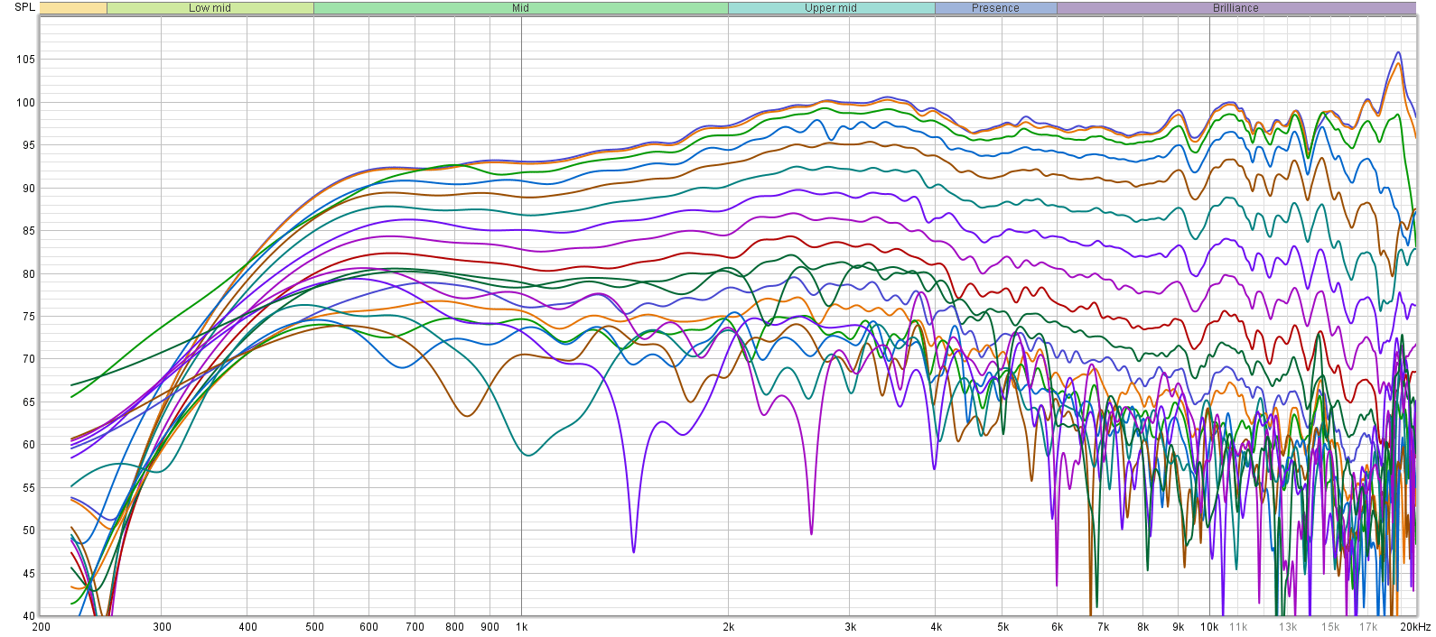Click the 800 frequency axis label
This screenshot has width=1436, height=637.
pos(454,627)
